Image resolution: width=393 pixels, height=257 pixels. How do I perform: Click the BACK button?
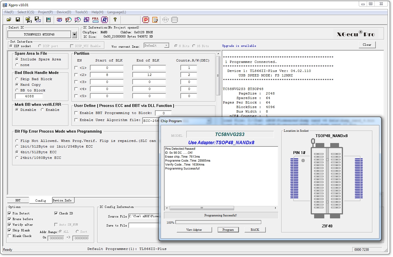click(255, 230)
